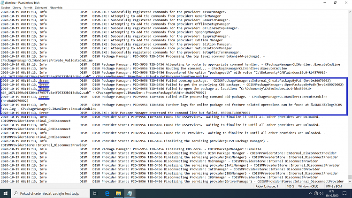Screen dimensions: 352x198
Task: Minimize the Notepad window
Action: (x=325, y=3)
